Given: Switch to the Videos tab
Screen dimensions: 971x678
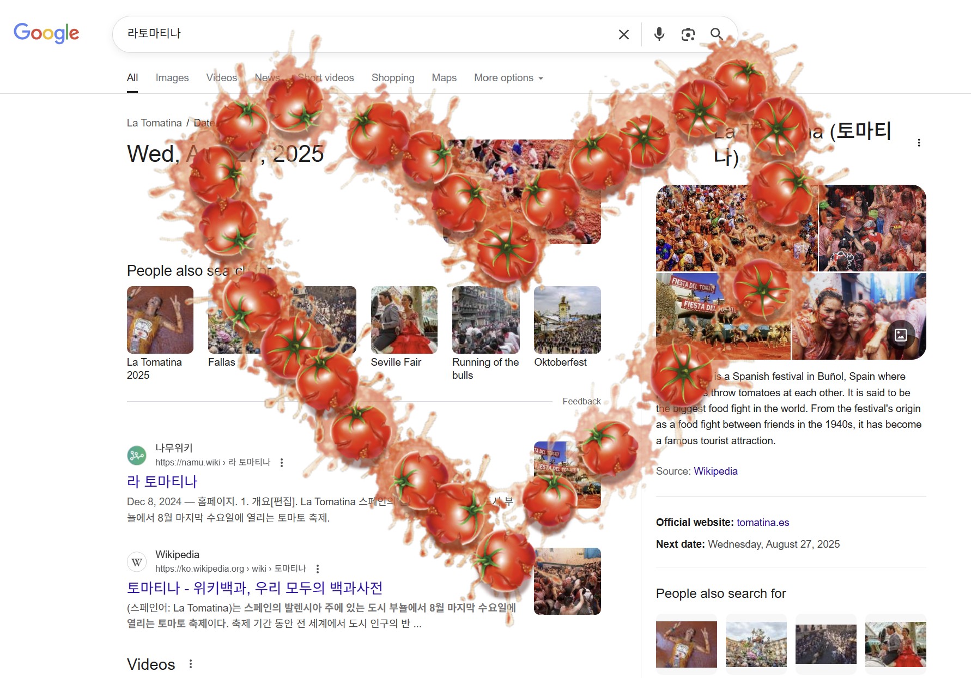Looking at the screenshot, I should click(x=222, y=78).
